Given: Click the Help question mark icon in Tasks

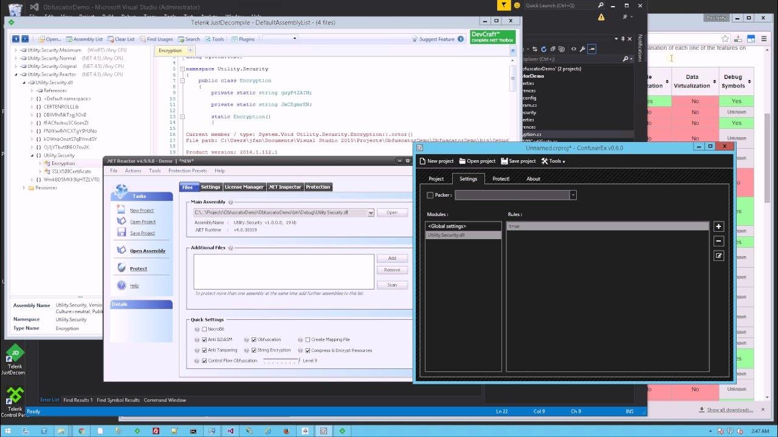Looking at the screenshot, I should [x=122, y=285].
